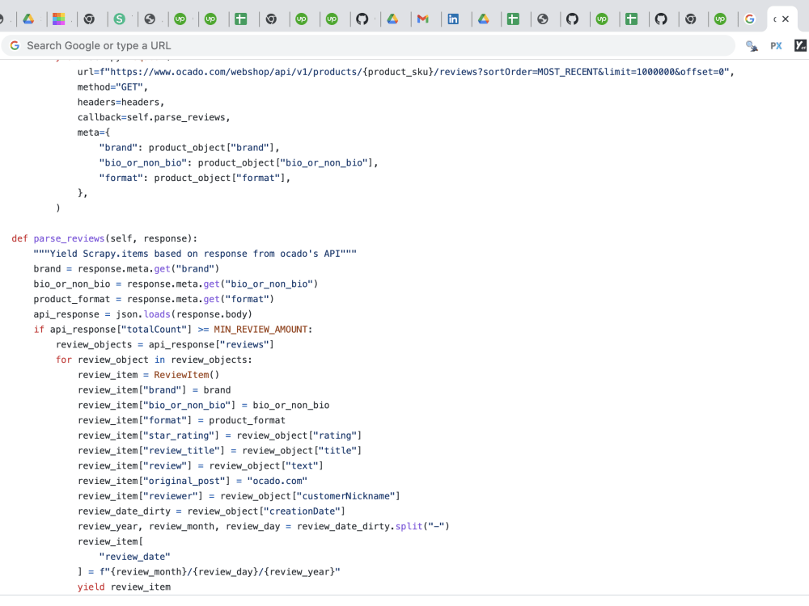Image resolution: width=809 pixels, height=606 pixels.
Task: Open the PX extension icon
Action: tap(776, 46)
